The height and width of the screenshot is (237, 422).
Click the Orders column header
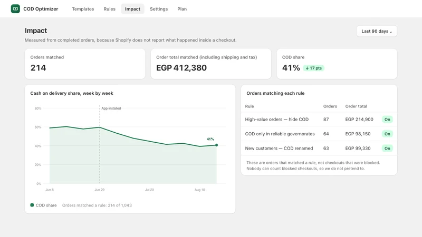tap(330, 106)
